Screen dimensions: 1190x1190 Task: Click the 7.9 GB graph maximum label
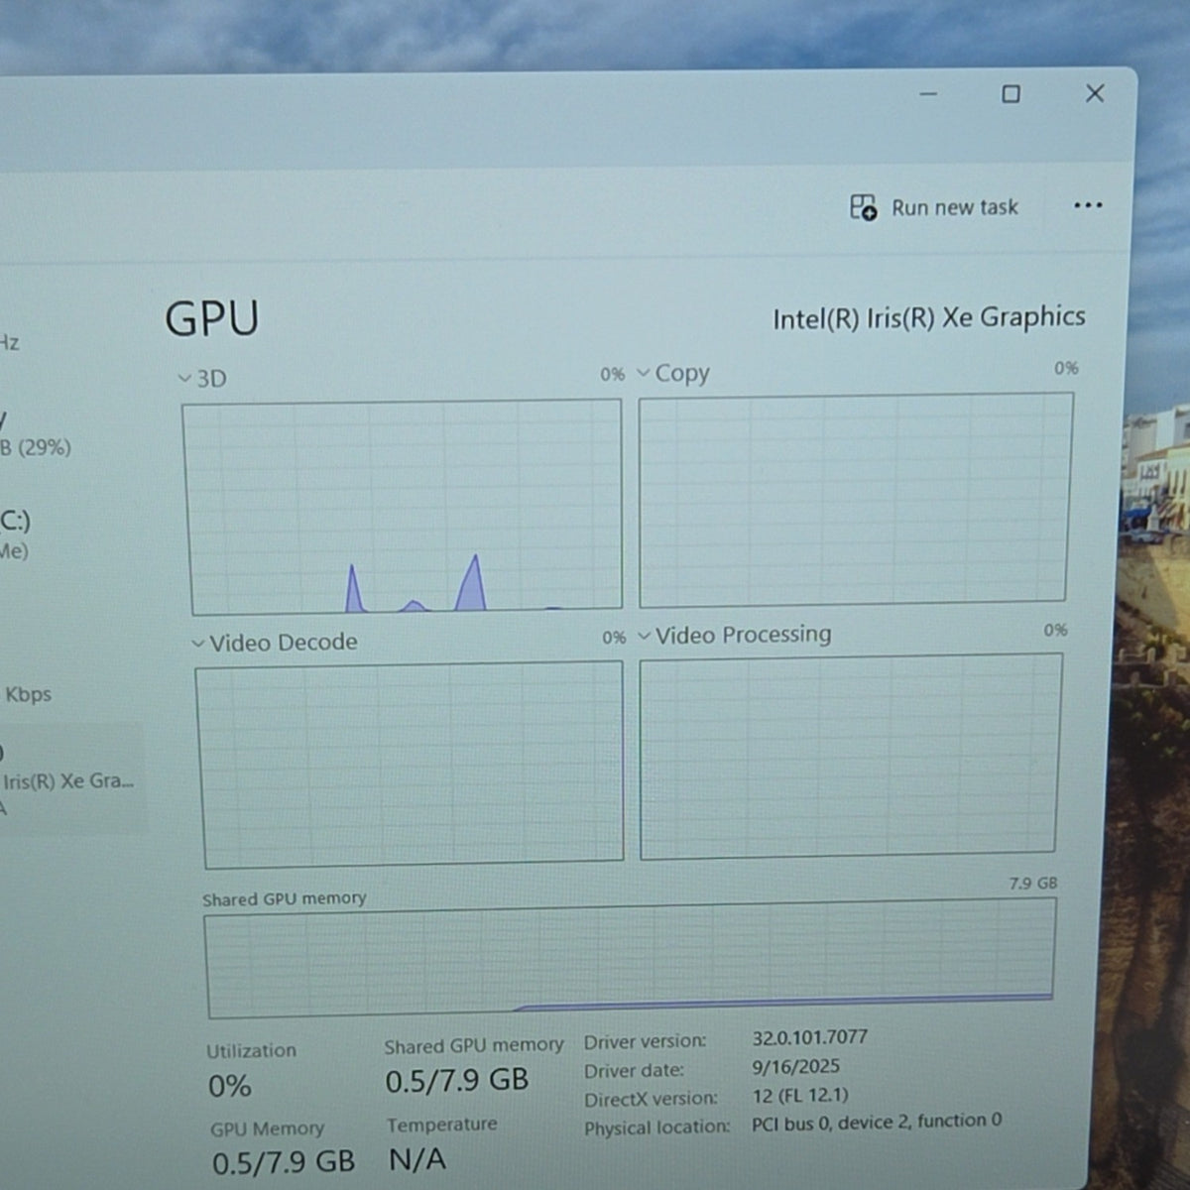[x=1033, y=883]
